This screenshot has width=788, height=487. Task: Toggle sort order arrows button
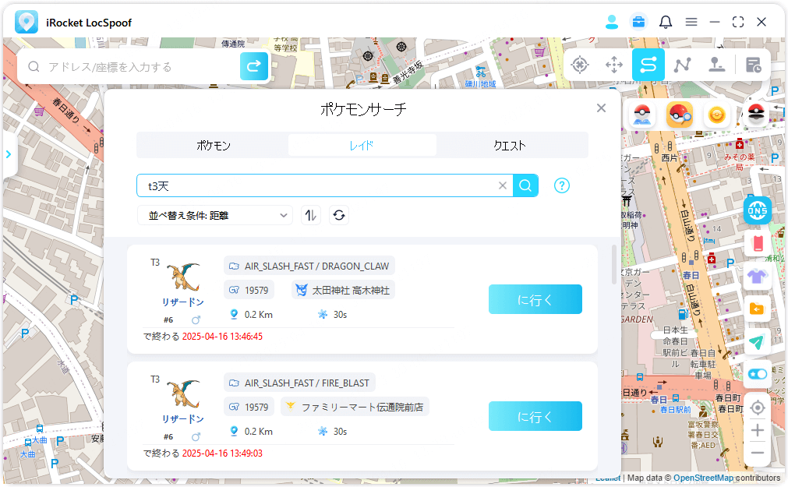(311, 215)
